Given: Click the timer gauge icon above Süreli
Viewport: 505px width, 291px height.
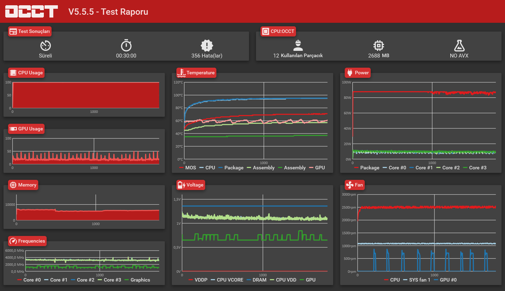Looking at the screenshot, I should click(x=46, y=45).
